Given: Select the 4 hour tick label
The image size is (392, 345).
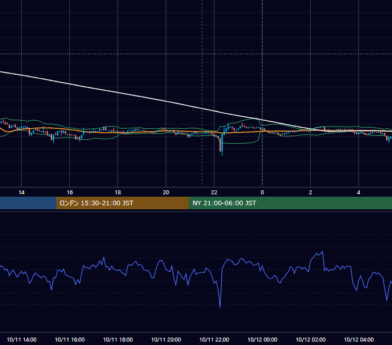Looking at the screenshot, I should coord(359,193).
